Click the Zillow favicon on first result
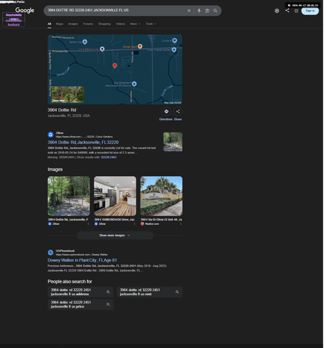Image resolution: width=327 pixels, height=348 pixels. click(51, 134)
